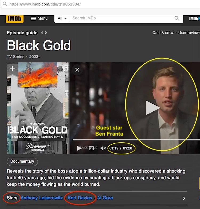Add Black Gold poster to watchlist
This screenshot has height=209, width=200.
point(12,68)
